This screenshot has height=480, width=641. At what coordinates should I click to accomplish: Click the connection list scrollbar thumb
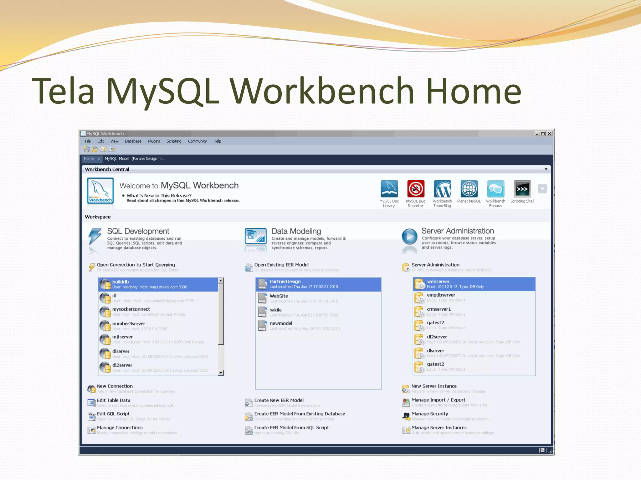pos(221,314)
